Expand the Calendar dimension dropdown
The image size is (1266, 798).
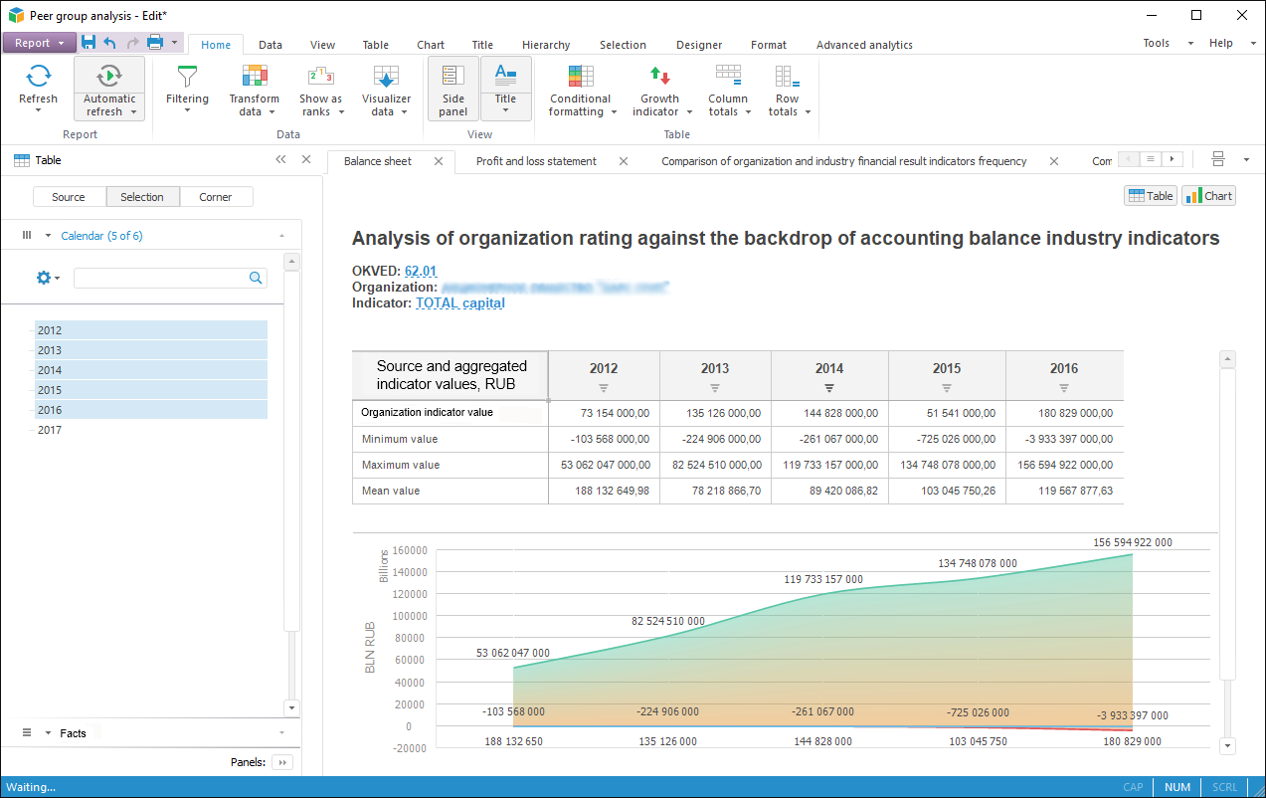(x=48, y=236)
